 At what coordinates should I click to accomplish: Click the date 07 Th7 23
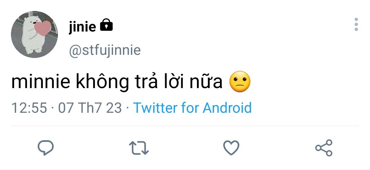[90, 108]
